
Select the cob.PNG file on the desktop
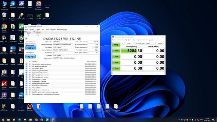pyautogui.click(x=38, y=16)
